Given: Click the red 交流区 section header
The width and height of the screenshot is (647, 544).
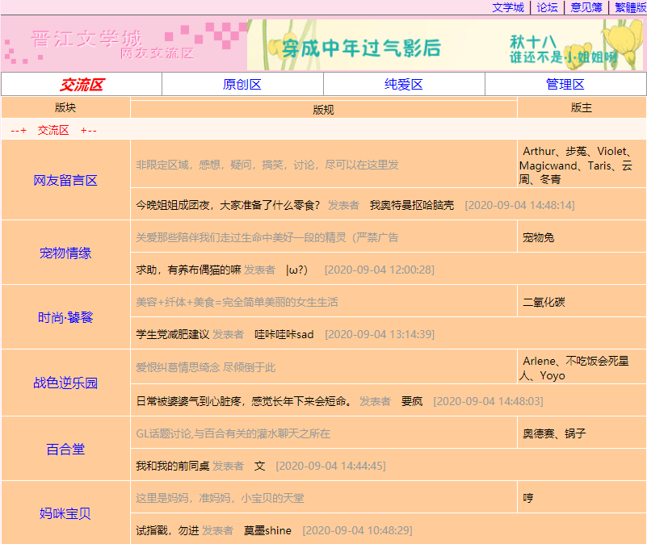Looking at the screenshot, I should 53,130.
